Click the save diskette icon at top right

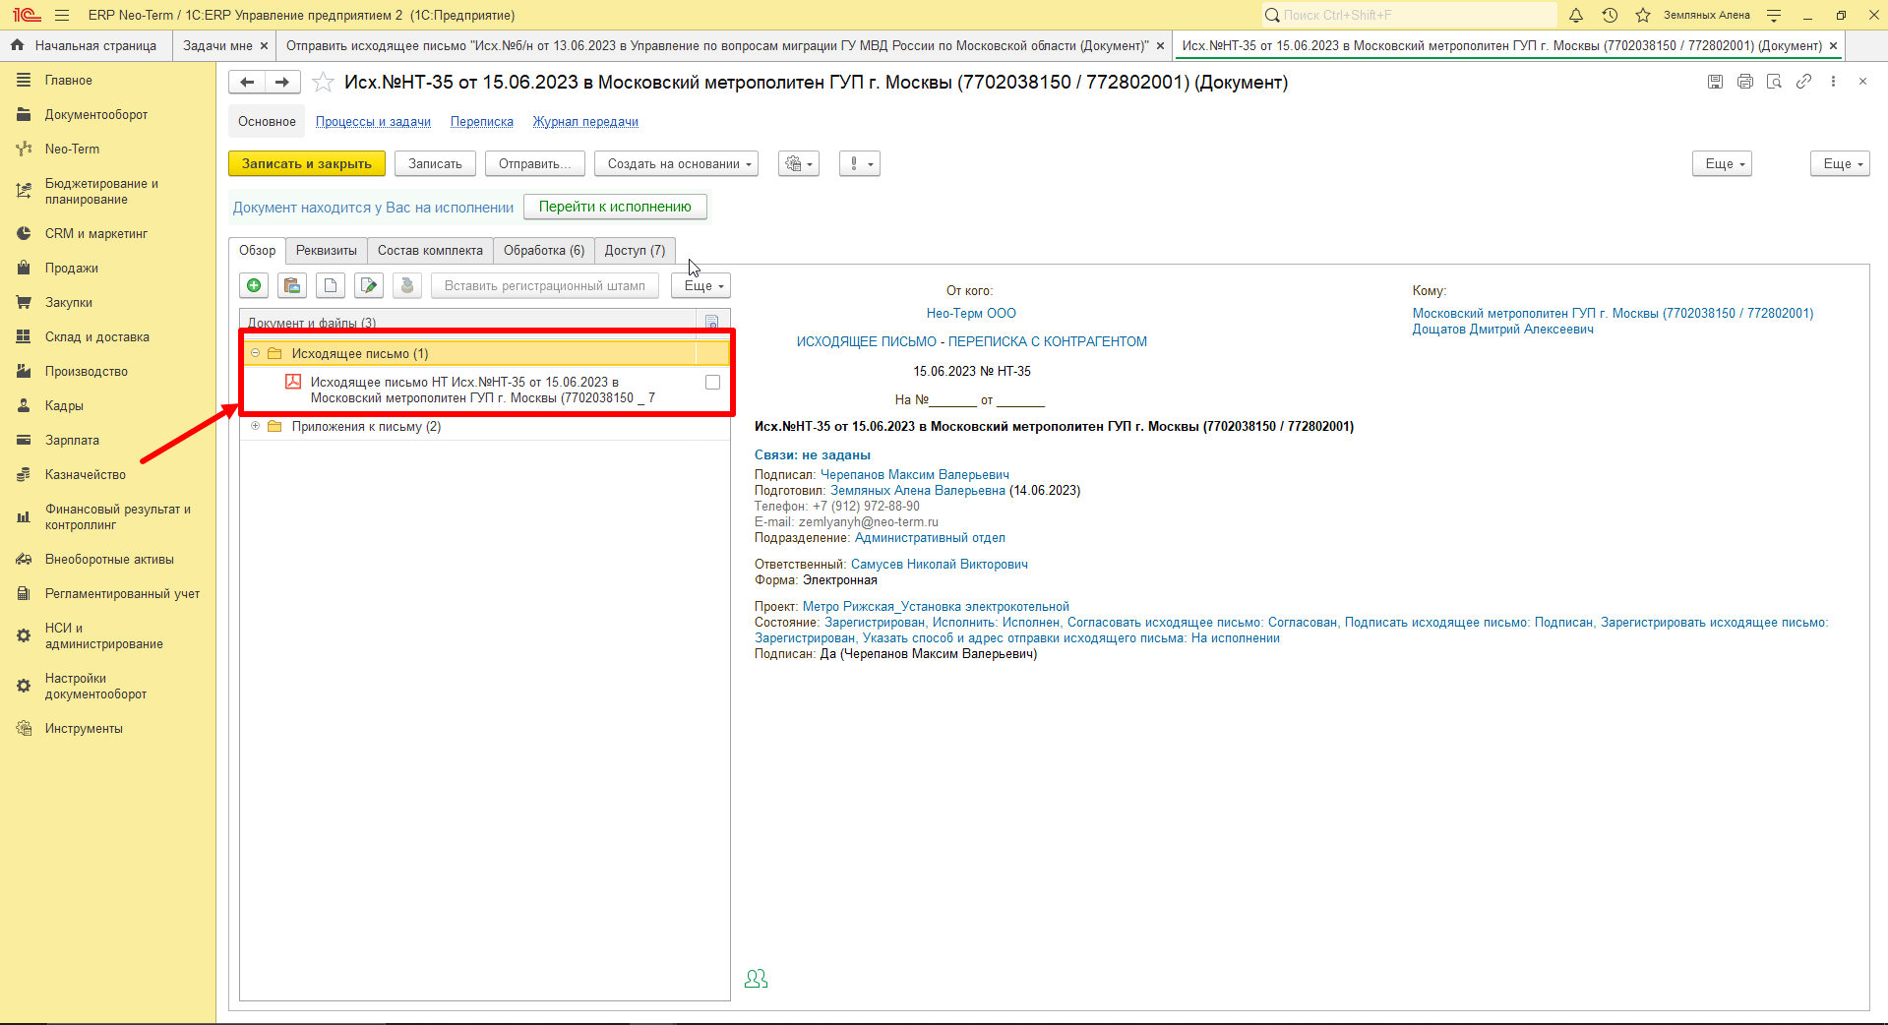point(1715,82)
